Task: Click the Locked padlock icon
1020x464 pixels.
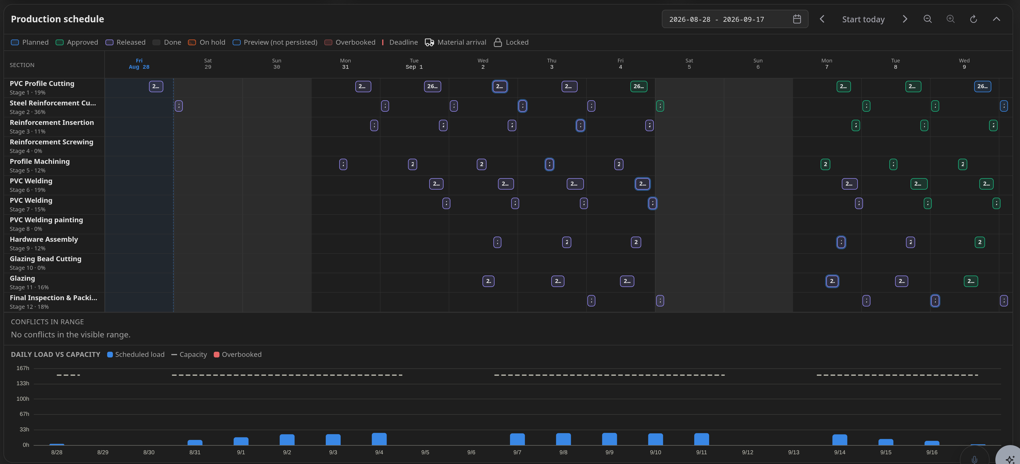Action: coord(498,42)
